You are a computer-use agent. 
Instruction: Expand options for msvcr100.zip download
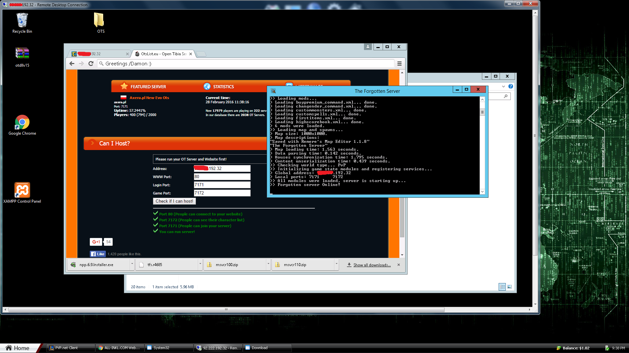click(268, 264)
